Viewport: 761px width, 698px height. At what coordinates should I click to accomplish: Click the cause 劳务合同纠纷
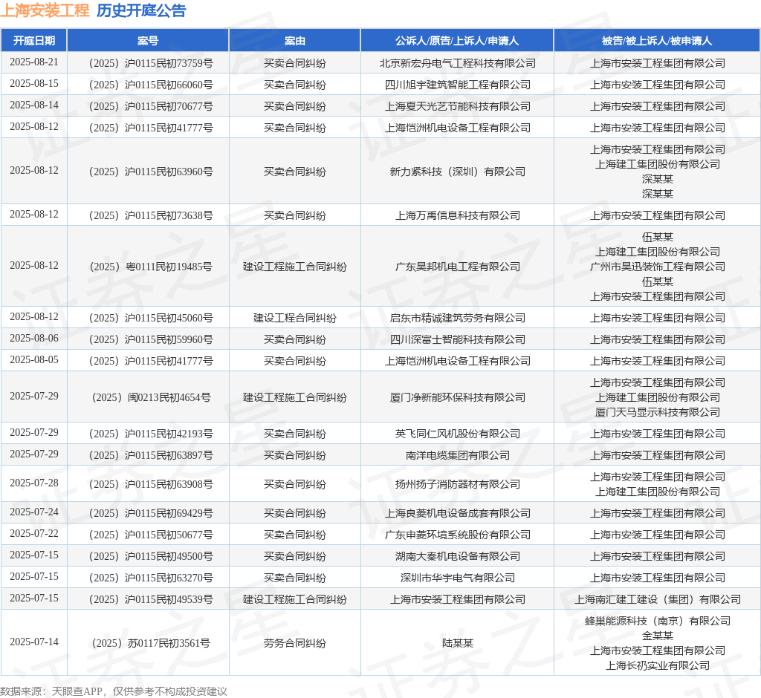[294, 643]
